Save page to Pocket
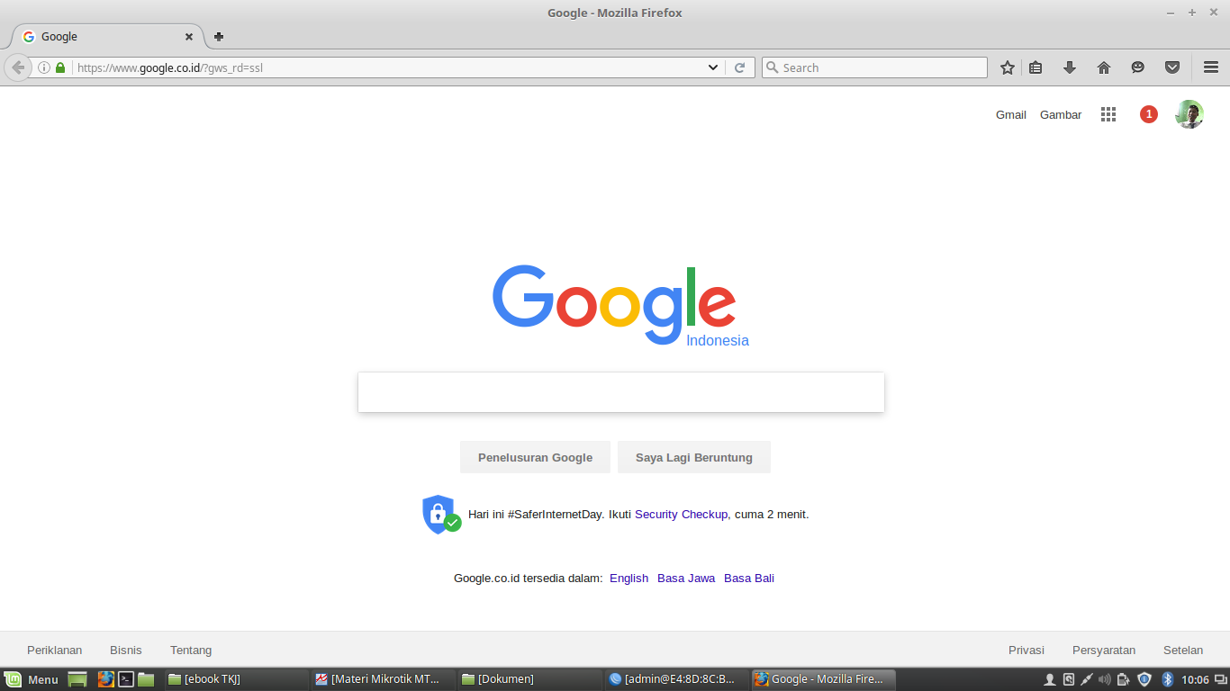 click(1172, 67)
